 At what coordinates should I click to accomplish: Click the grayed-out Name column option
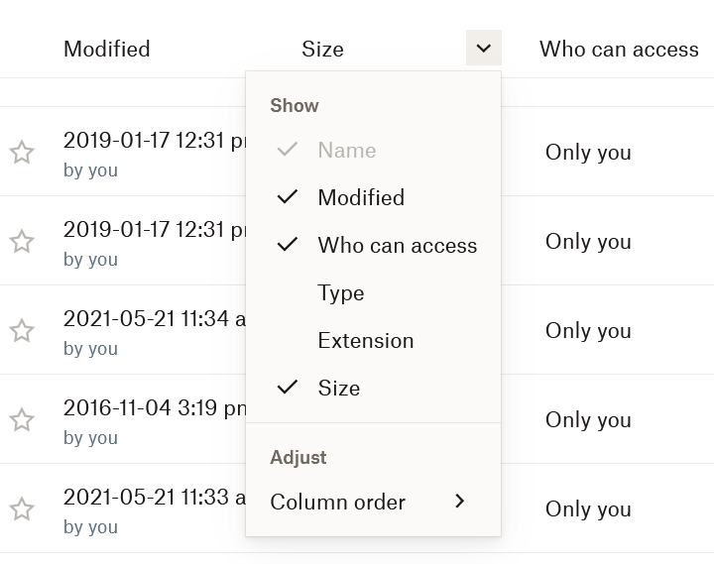(346, 151)
